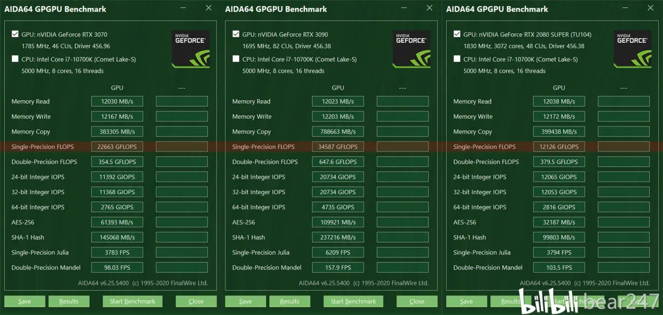Click the '1695 MHz, 82 CUs, Driver 456.38' text
This screenshot has height=315, width=663.
point(287,46)
